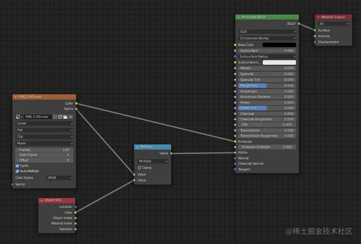
Task: Collapse the Principled BSDF node
Action: 239,17
